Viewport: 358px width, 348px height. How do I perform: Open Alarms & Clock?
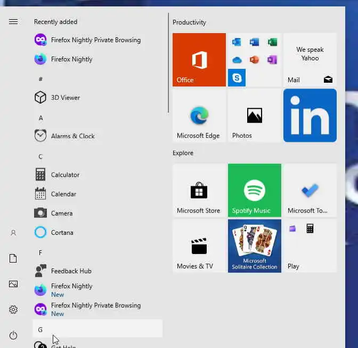[97, 136]
